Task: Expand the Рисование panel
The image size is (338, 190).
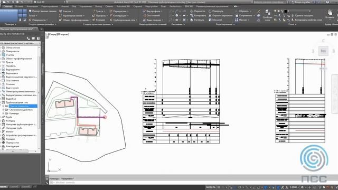Action: pyautogui.click(x=178, y=24)
